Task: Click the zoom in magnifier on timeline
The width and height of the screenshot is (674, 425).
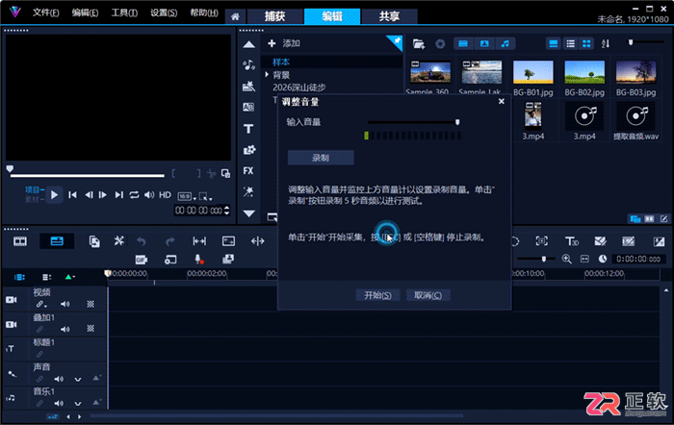Action: [566, 259]
